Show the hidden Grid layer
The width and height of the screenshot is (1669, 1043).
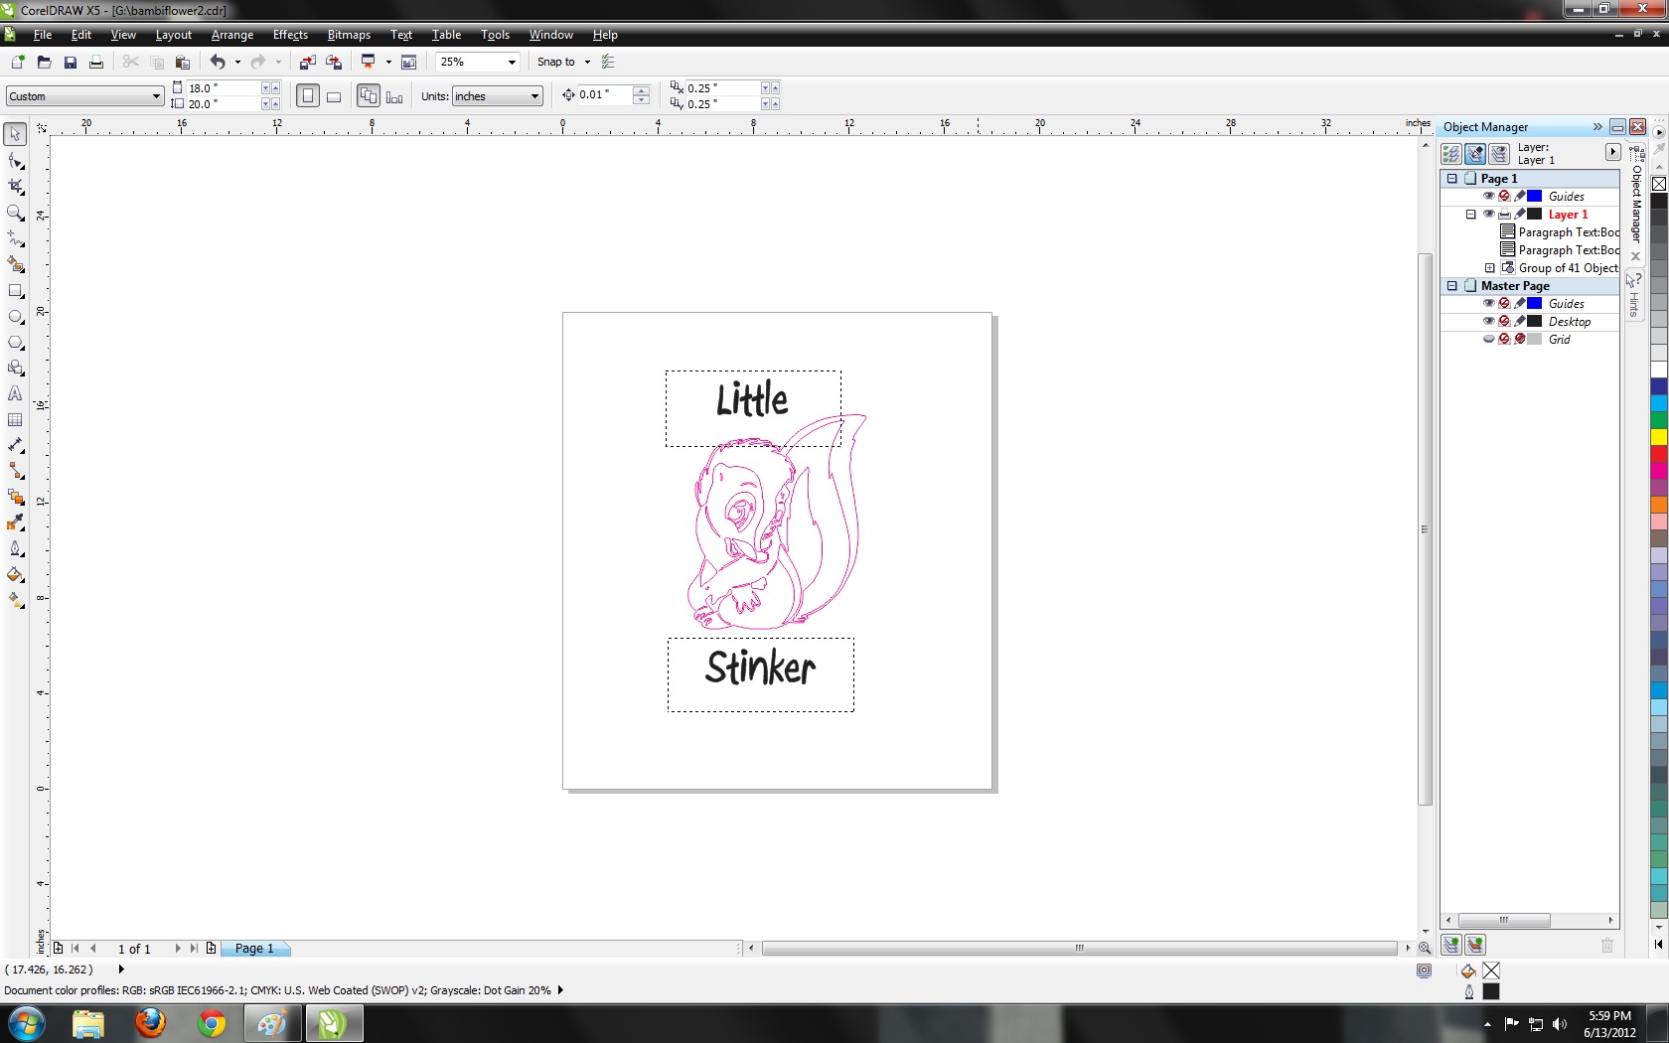click(x=1488, y=339)
